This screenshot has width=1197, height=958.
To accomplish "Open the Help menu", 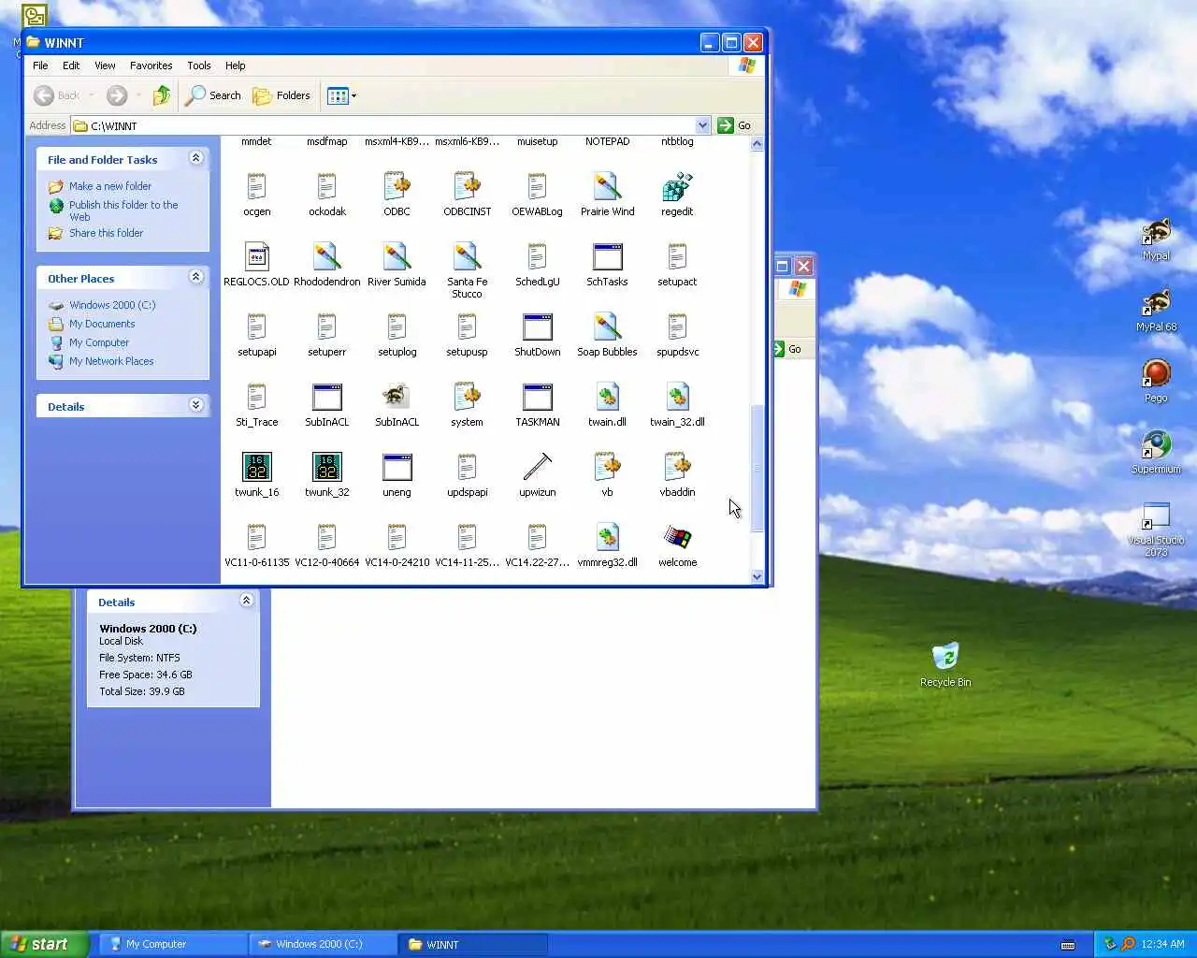I will tap(235, 65).
